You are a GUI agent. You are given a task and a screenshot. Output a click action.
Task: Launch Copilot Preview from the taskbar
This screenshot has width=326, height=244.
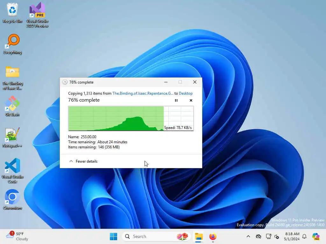coord(316,236)
